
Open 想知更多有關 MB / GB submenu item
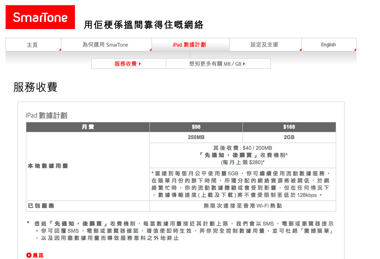(x=215, y=64)
